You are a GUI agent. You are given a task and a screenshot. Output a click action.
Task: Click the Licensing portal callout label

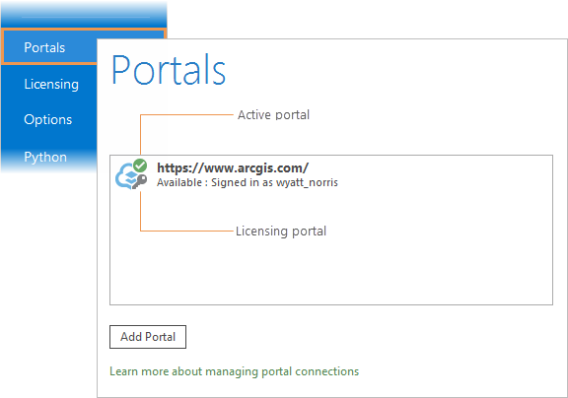[x=281, y=232]
